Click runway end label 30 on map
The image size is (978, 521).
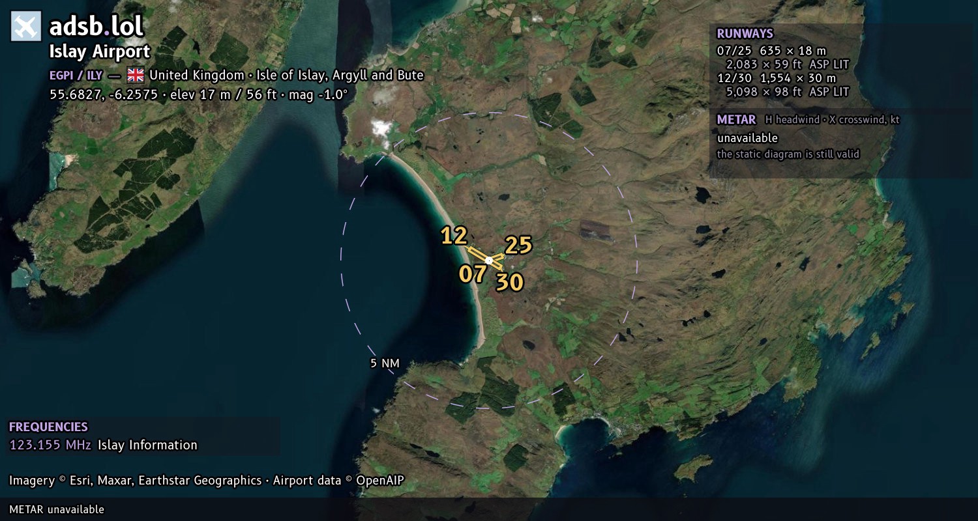509,282
